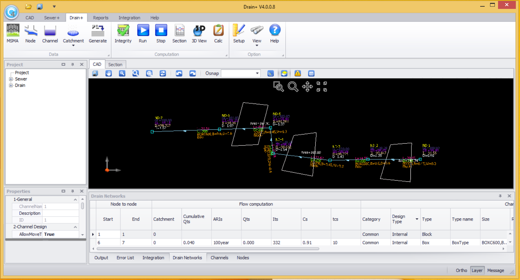Toggle Message in status bar
Screen dimensions: 520x280
496,270
